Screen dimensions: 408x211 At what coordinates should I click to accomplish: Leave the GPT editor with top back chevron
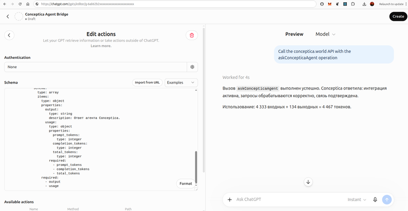pyautogui.click(x=8, y=16)
